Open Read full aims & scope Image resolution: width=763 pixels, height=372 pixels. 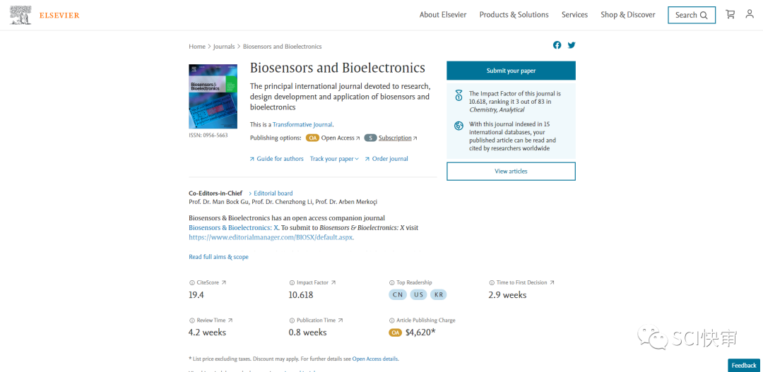tap(218, 257)
